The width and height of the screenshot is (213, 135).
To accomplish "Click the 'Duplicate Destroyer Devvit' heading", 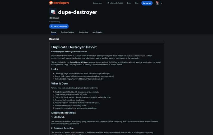I will click(74, 47).
